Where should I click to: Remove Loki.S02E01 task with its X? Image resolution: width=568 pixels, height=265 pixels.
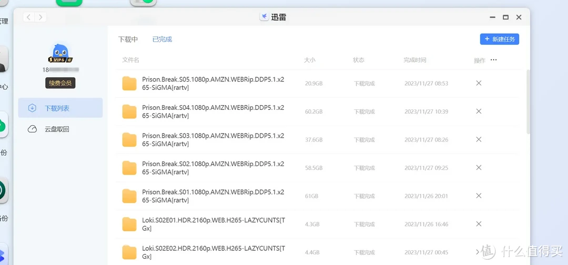point(479,224)
